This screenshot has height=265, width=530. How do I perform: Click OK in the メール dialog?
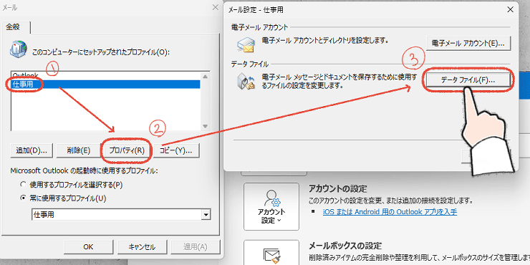(x=88, y=247)
